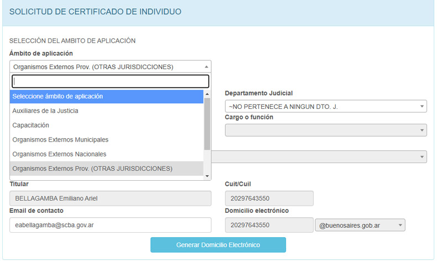Screen dimensions: 437x262
Task: Choose 'Organismos Externos Nacionales' option
Action: [107, 154]
